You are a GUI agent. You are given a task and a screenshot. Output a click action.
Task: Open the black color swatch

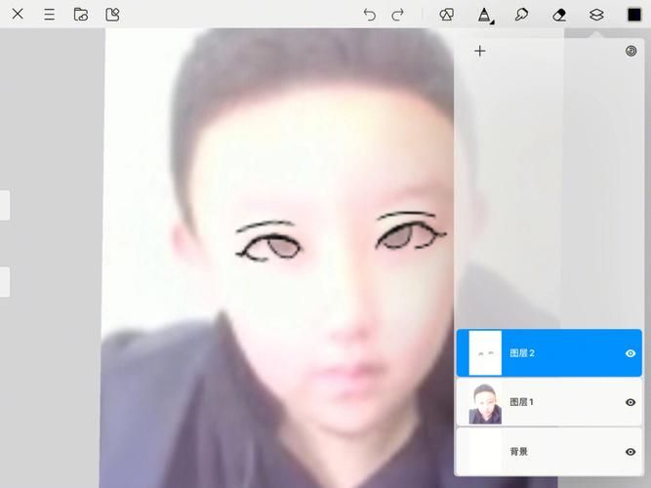point(634,15)
